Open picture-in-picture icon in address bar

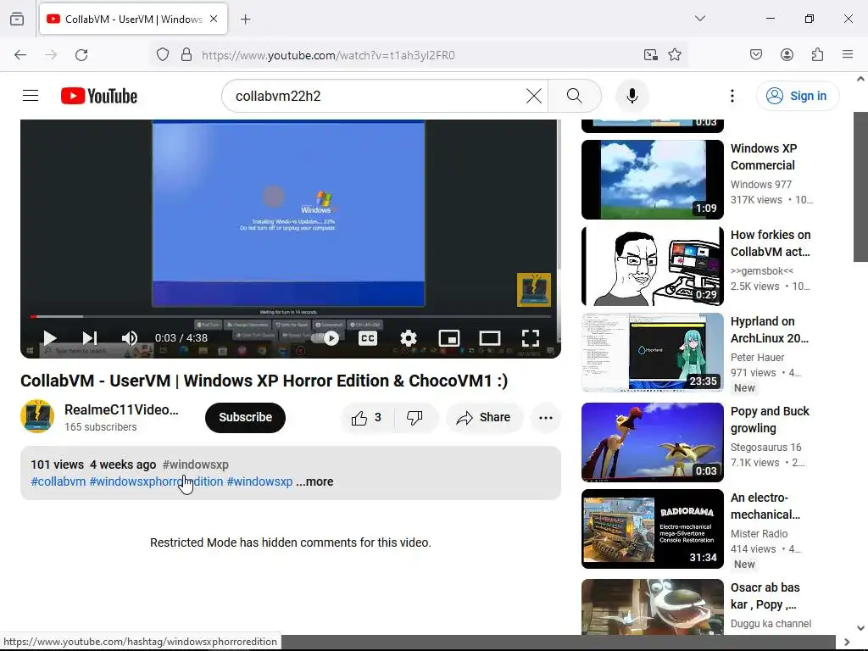click(x=650, y=55)
